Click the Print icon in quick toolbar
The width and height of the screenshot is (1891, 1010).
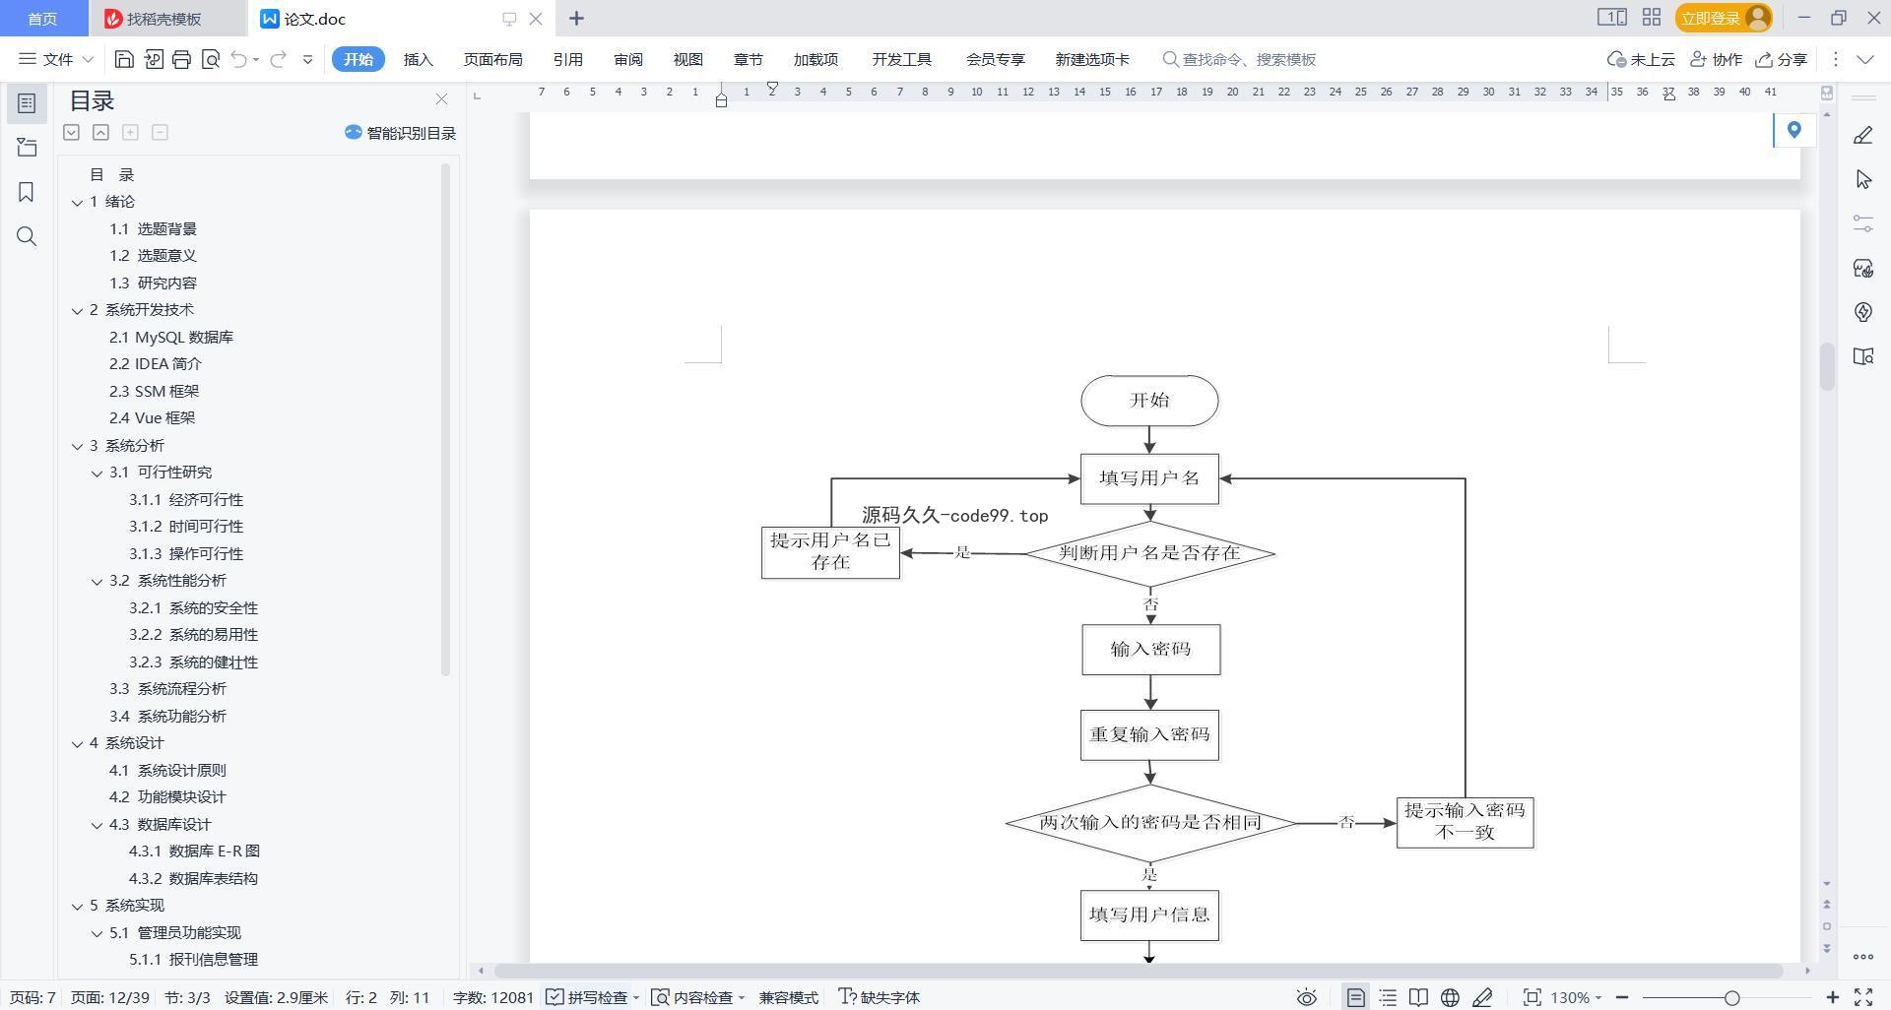tap(181, 59)
